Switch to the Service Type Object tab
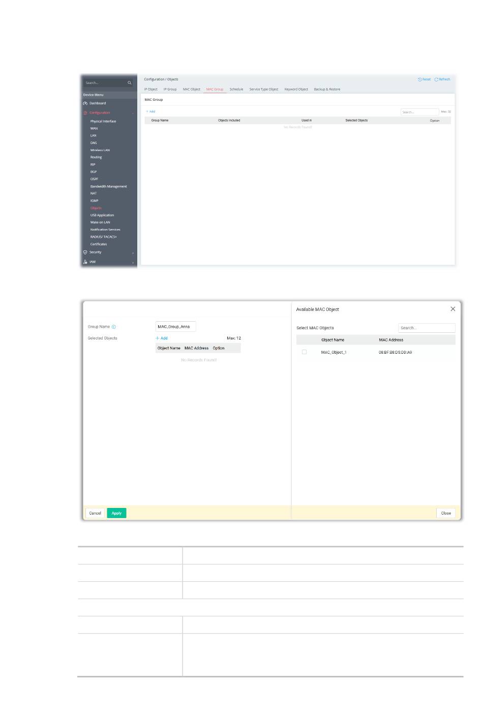The height and width of the screenshot is (711, 483). [264, 89]
